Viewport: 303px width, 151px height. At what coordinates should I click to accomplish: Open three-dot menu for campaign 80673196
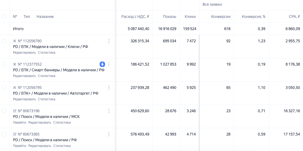[109, 111]
